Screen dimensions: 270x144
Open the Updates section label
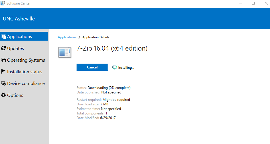pyautogui.click(x=15, y=49)
